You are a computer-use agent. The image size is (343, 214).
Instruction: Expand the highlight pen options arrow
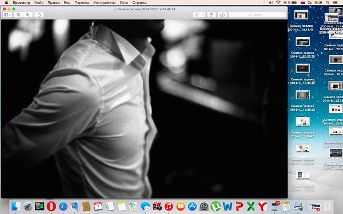pos(203,15)
